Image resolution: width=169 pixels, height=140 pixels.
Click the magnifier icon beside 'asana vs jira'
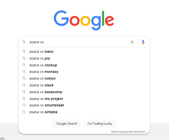click(24, 58)
